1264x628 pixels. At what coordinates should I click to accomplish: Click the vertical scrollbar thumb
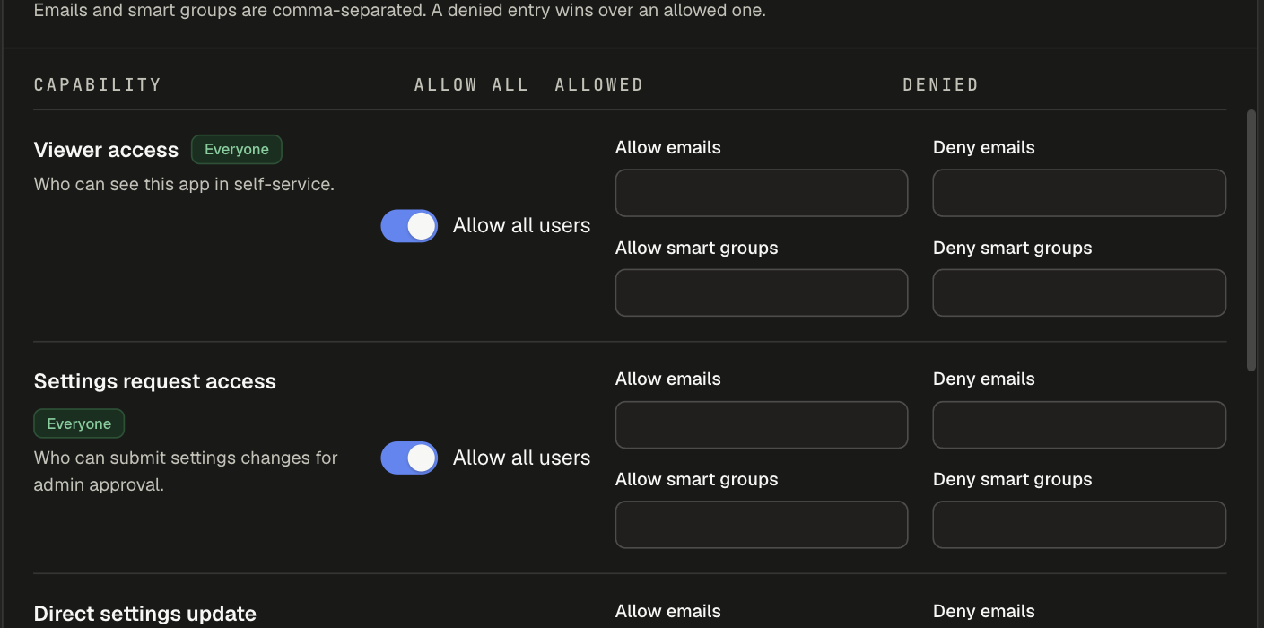click(1251, 240)
